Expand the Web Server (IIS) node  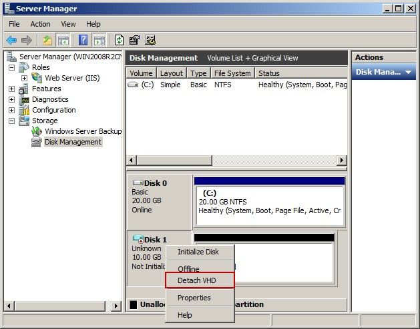tap(25, 78)
